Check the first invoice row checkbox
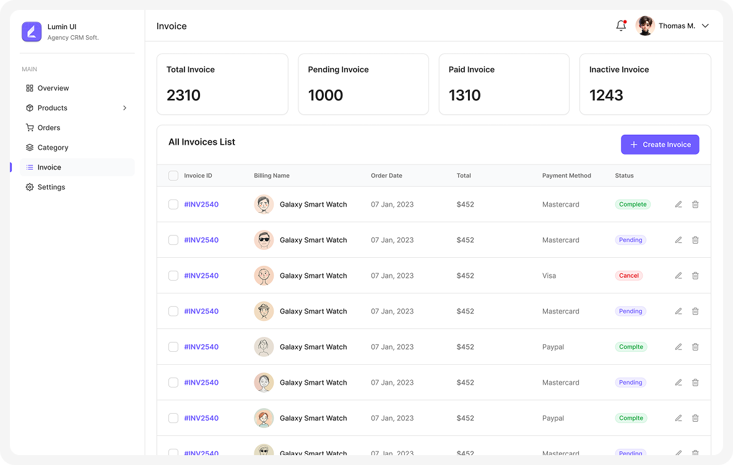Viewport: 733px width, 465px height. coord(173,205)
